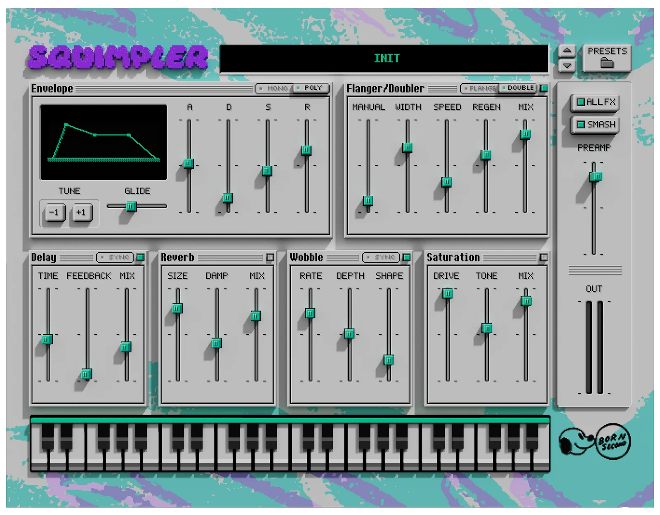Select the next preset with down arrow
The image size is (660, 515).
567,65
